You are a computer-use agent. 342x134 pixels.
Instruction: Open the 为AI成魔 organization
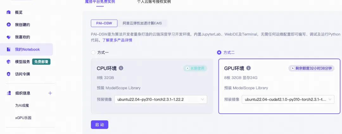pos(22,105)
